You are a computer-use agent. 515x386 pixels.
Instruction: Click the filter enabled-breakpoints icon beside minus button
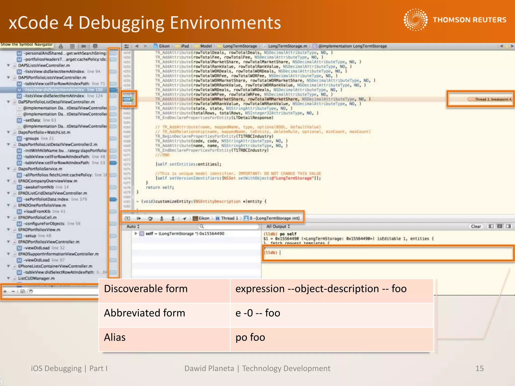(23, 292)
